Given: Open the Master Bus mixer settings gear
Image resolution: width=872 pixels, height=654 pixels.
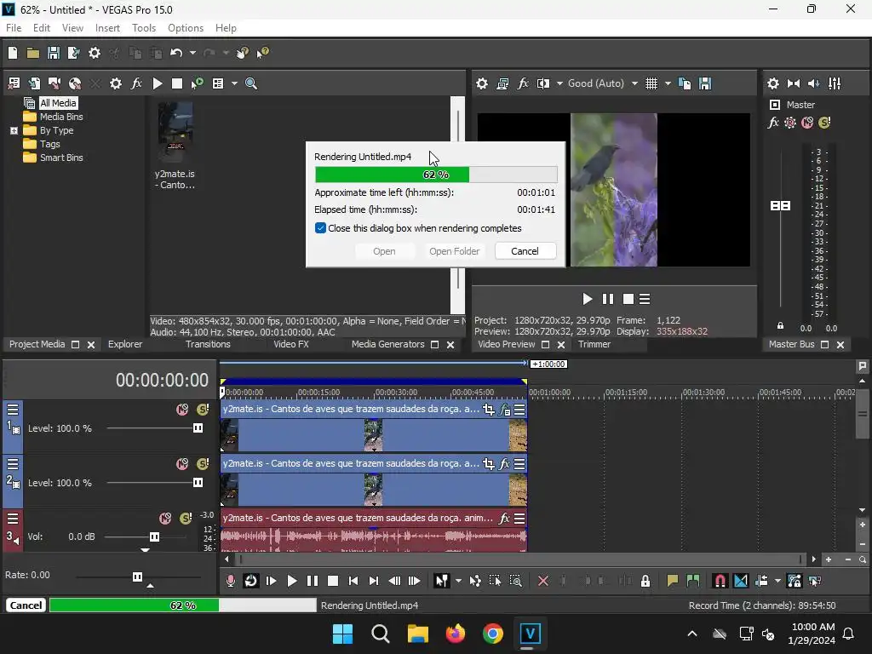Looking at the screenshot, I should pos(773,83).
